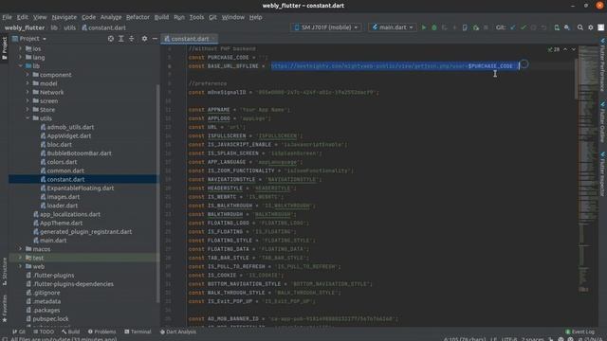Select colors.dart file
The width and height of the screenshot is (607, 341).
62,162
